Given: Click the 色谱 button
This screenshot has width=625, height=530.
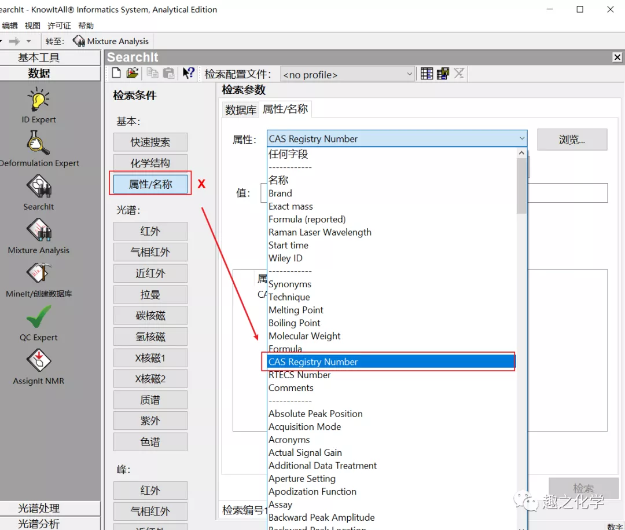Looking at the screenshot, I should pyautogui.click(x=150, y=442).
